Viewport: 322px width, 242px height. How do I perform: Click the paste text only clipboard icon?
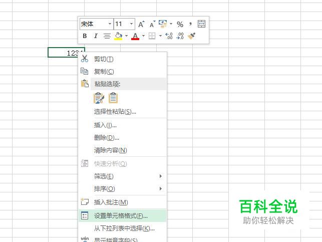(x=113, y=98)
